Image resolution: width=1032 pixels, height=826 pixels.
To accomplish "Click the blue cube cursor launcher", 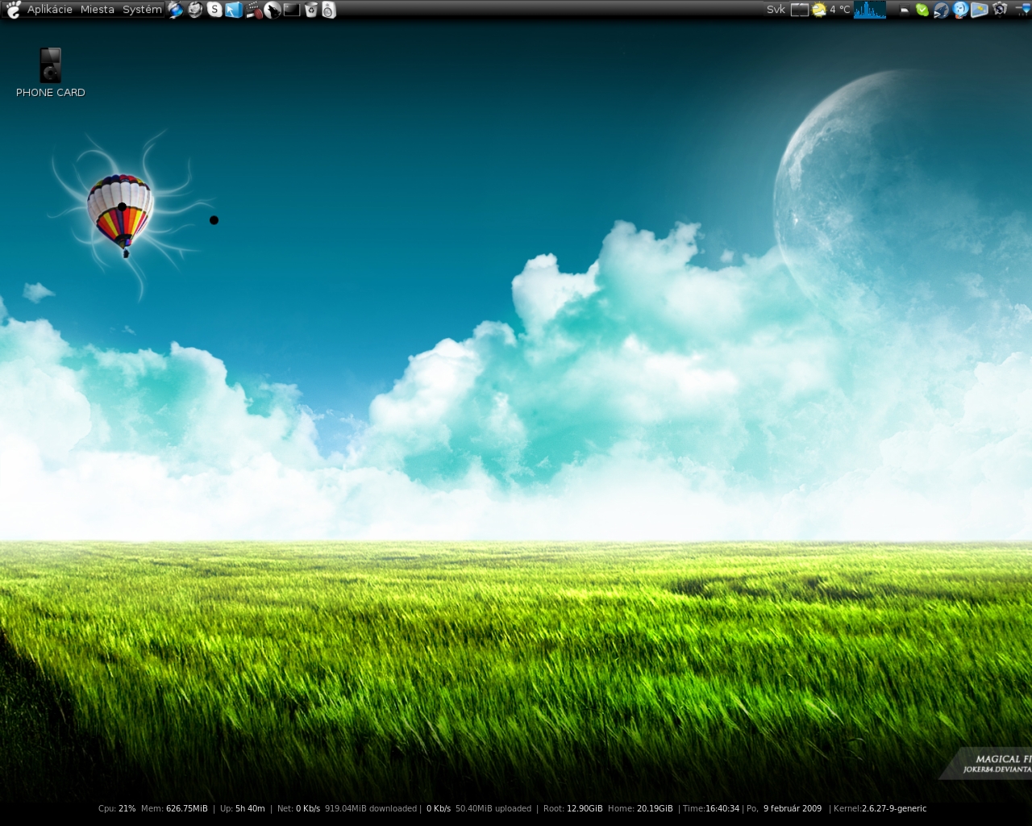I will pyautogui.click(x=234, y=10).
